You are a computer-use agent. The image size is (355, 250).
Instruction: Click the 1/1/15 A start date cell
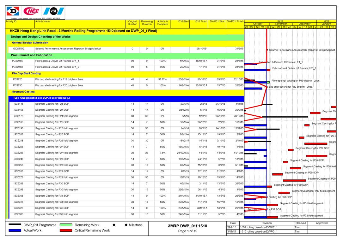coord(184,61)
